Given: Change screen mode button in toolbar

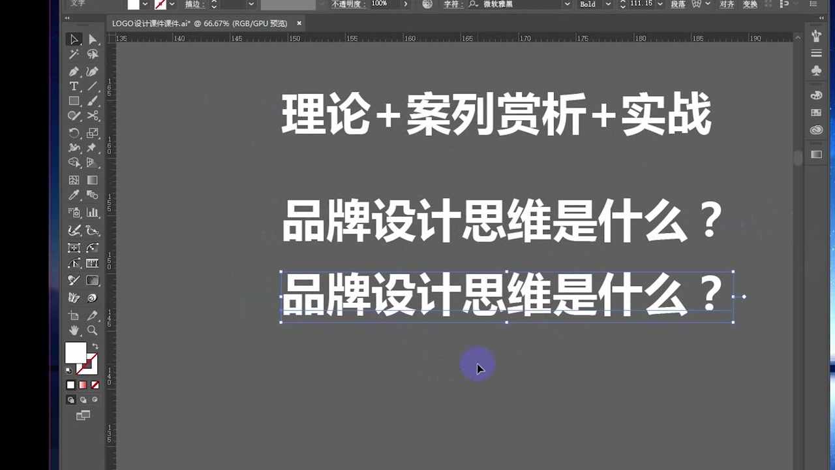Looking at the screenshot, I should 83,415.
